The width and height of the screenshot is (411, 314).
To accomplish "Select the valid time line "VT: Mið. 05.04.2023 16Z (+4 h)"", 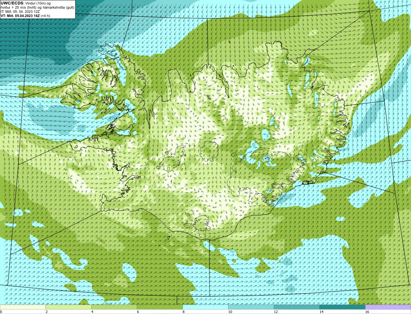I will coord(25,16).
